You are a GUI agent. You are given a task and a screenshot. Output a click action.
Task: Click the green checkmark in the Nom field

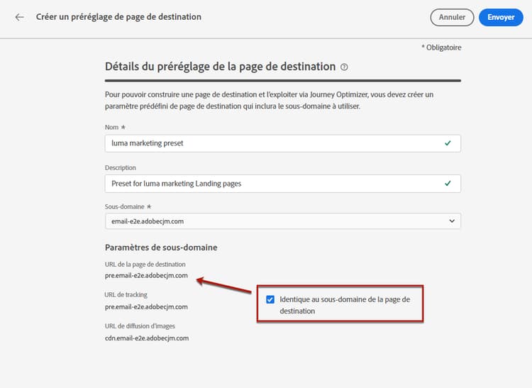tap(447, 143)
